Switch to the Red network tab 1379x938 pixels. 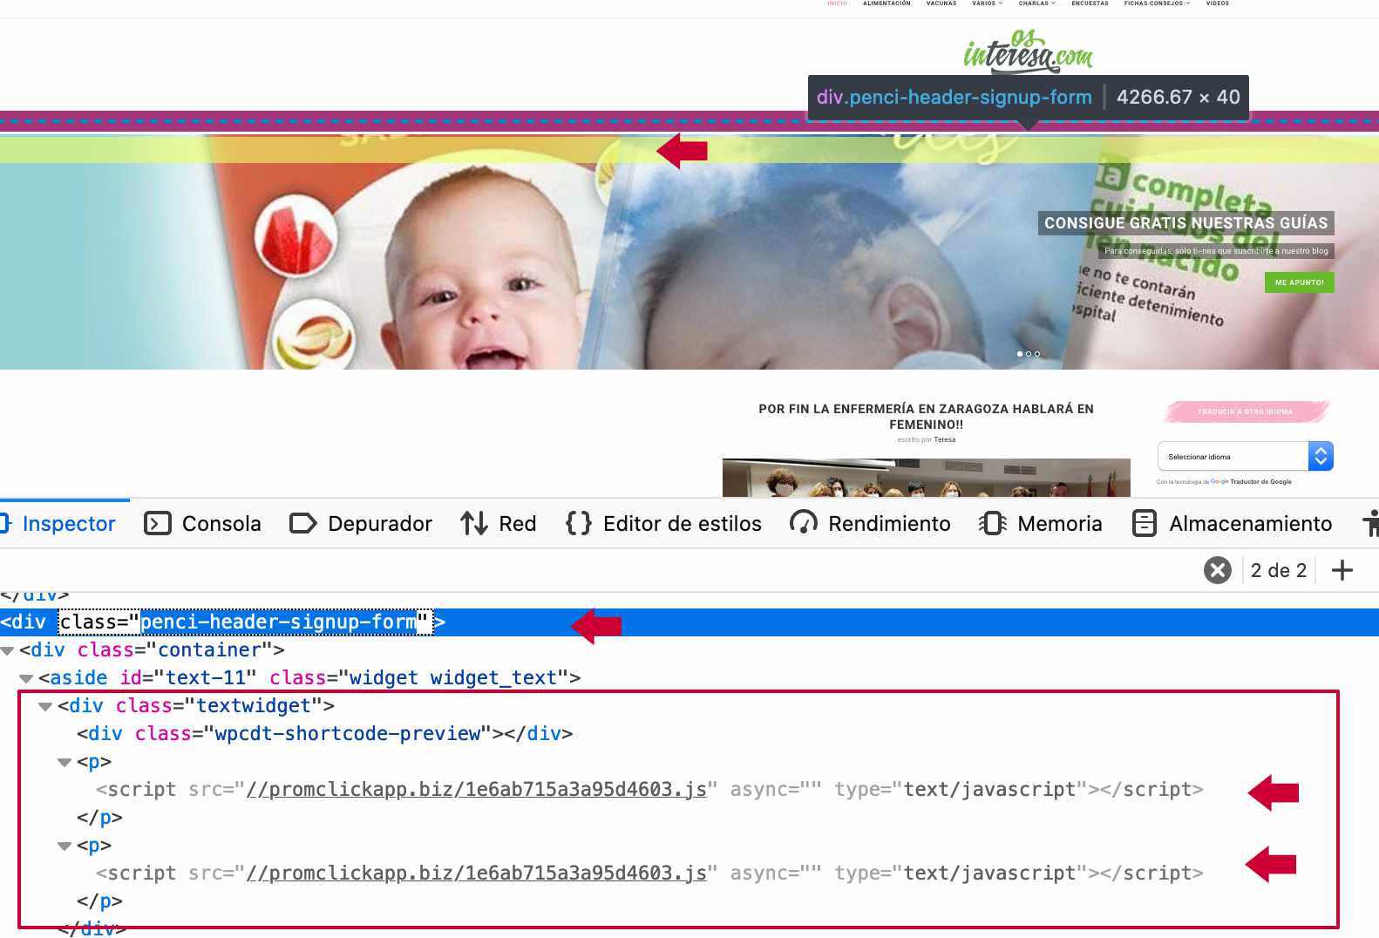(498, 523)
